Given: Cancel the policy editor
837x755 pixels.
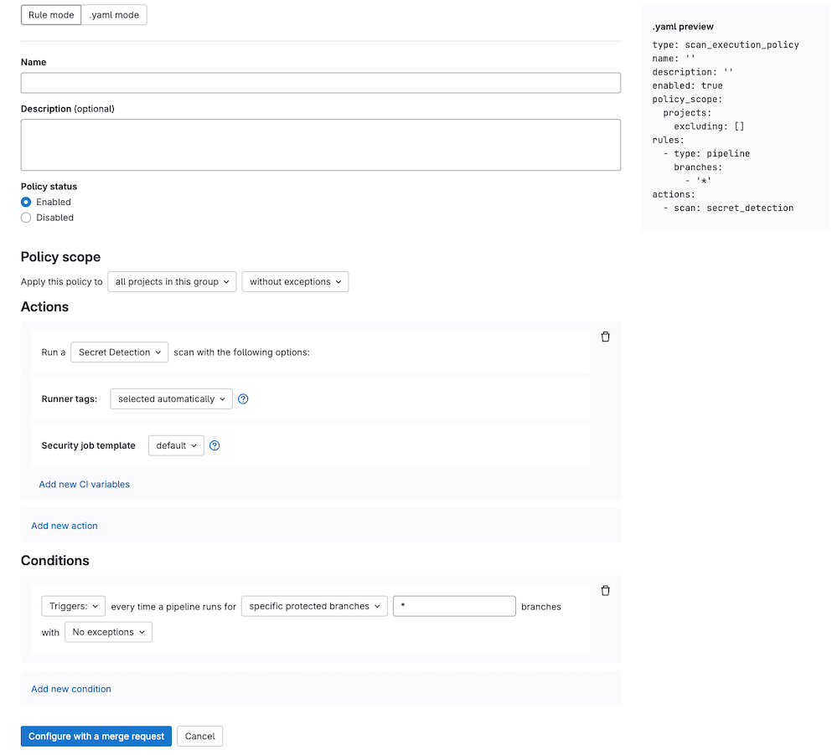Looking at the screenshot, I should 199,736.
